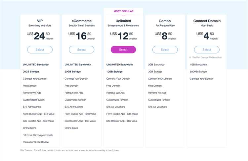
Task: Click Unlimited plan's 10GB Storage feature
Action: point(114,72)
